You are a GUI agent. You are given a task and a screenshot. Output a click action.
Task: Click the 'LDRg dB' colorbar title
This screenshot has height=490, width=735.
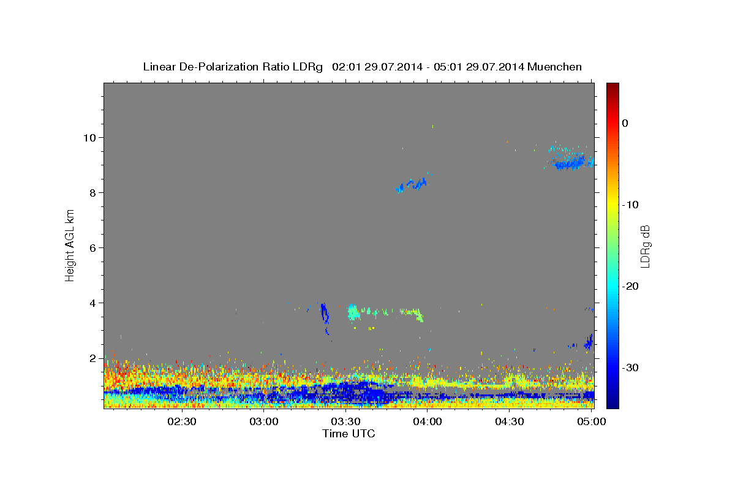(x=645, y=246)
